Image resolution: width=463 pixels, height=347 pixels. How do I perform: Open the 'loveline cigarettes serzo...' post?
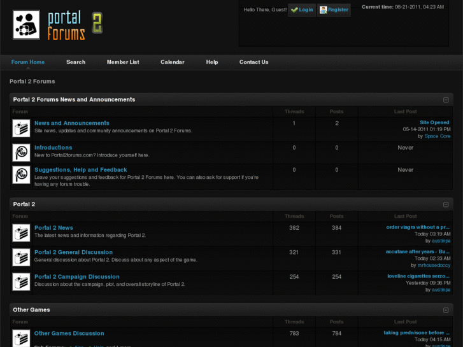pyautogui.click(x=418, y=276)
